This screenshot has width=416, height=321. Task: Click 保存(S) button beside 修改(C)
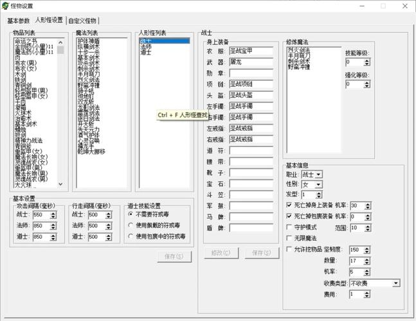coord(262,253)
